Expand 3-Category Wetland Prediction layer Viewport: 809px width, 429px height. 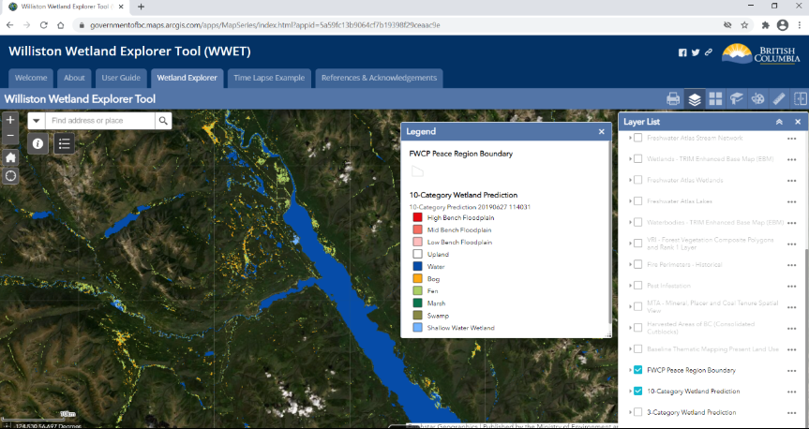(631, 412)
